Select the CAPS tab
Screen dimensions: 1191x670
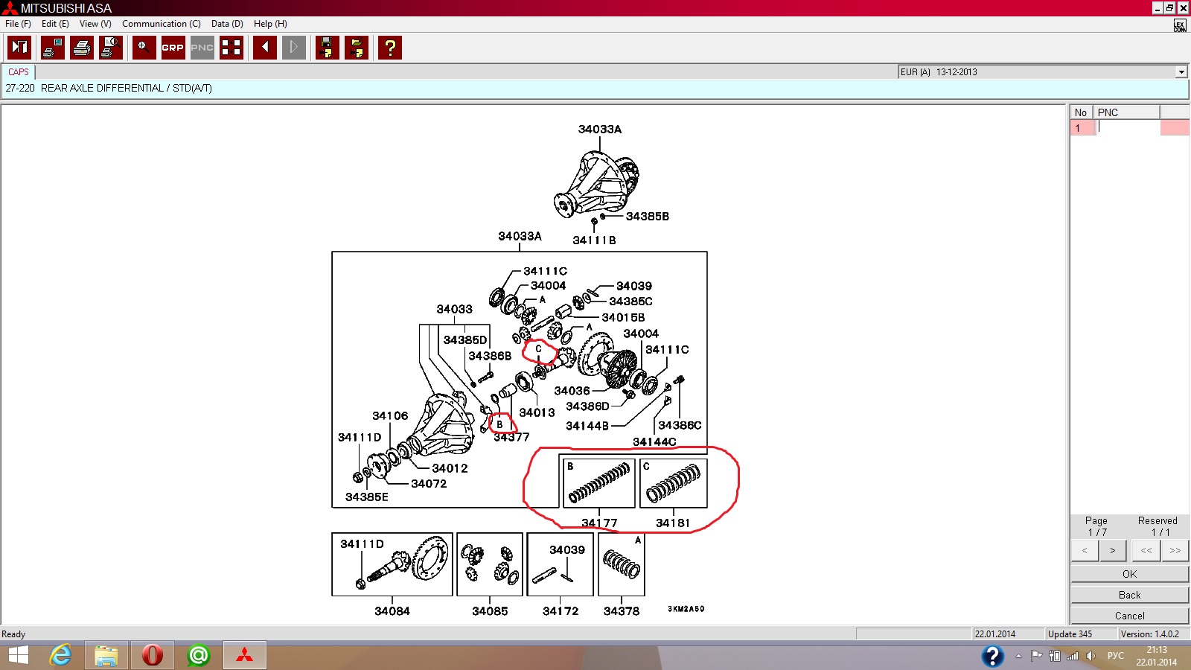point(19,72)
